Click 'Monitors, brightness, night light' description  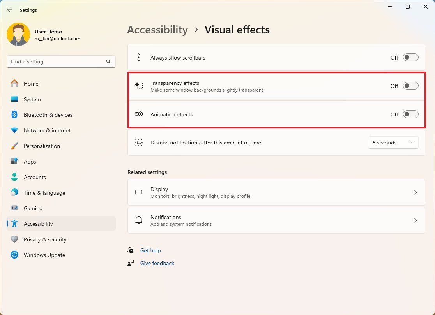point(200,196)
